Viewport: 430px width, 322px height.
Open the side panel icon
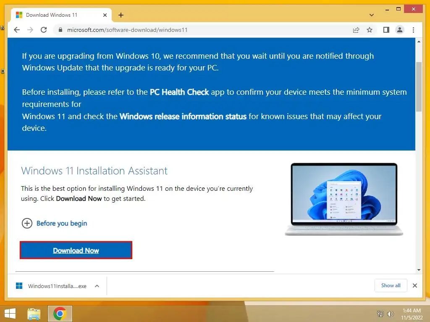[386, 30]
